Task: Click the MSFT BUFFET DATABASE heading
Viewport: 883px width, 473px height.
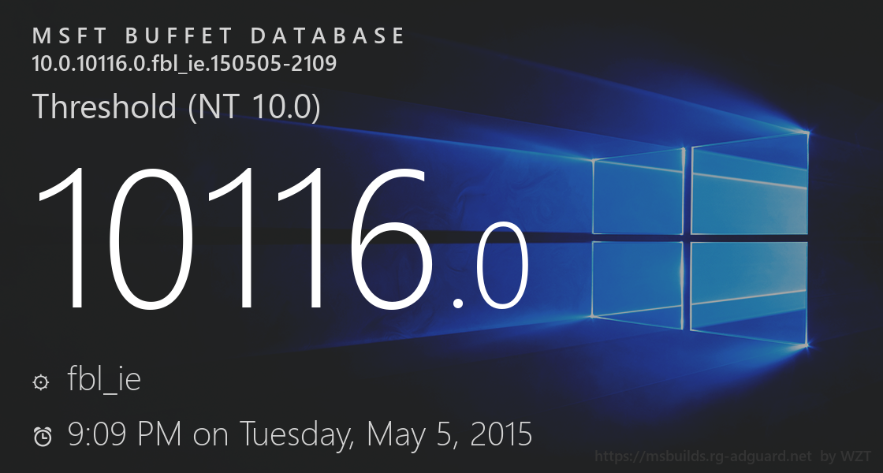Action: coord(219,36)
